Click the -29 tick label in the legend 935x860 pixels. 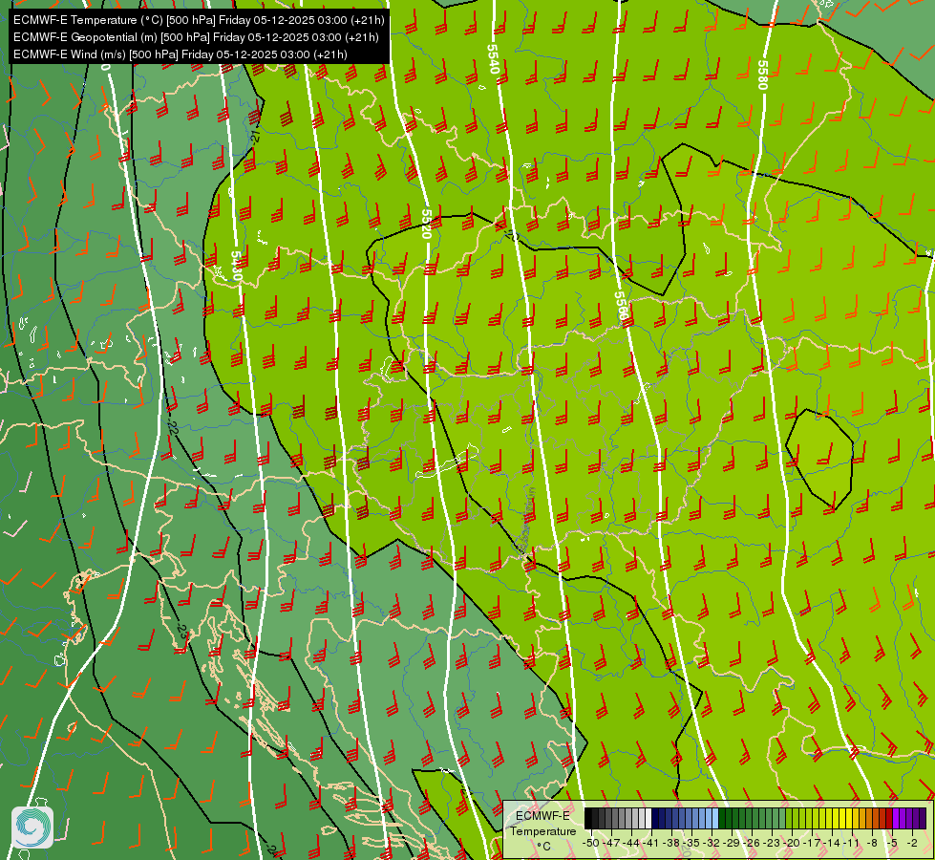click(x=731, y=843)
